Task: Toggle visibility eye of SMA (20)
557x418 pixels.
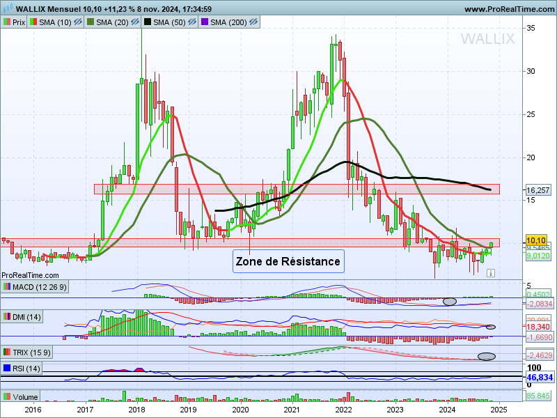Action: point(135,22)
